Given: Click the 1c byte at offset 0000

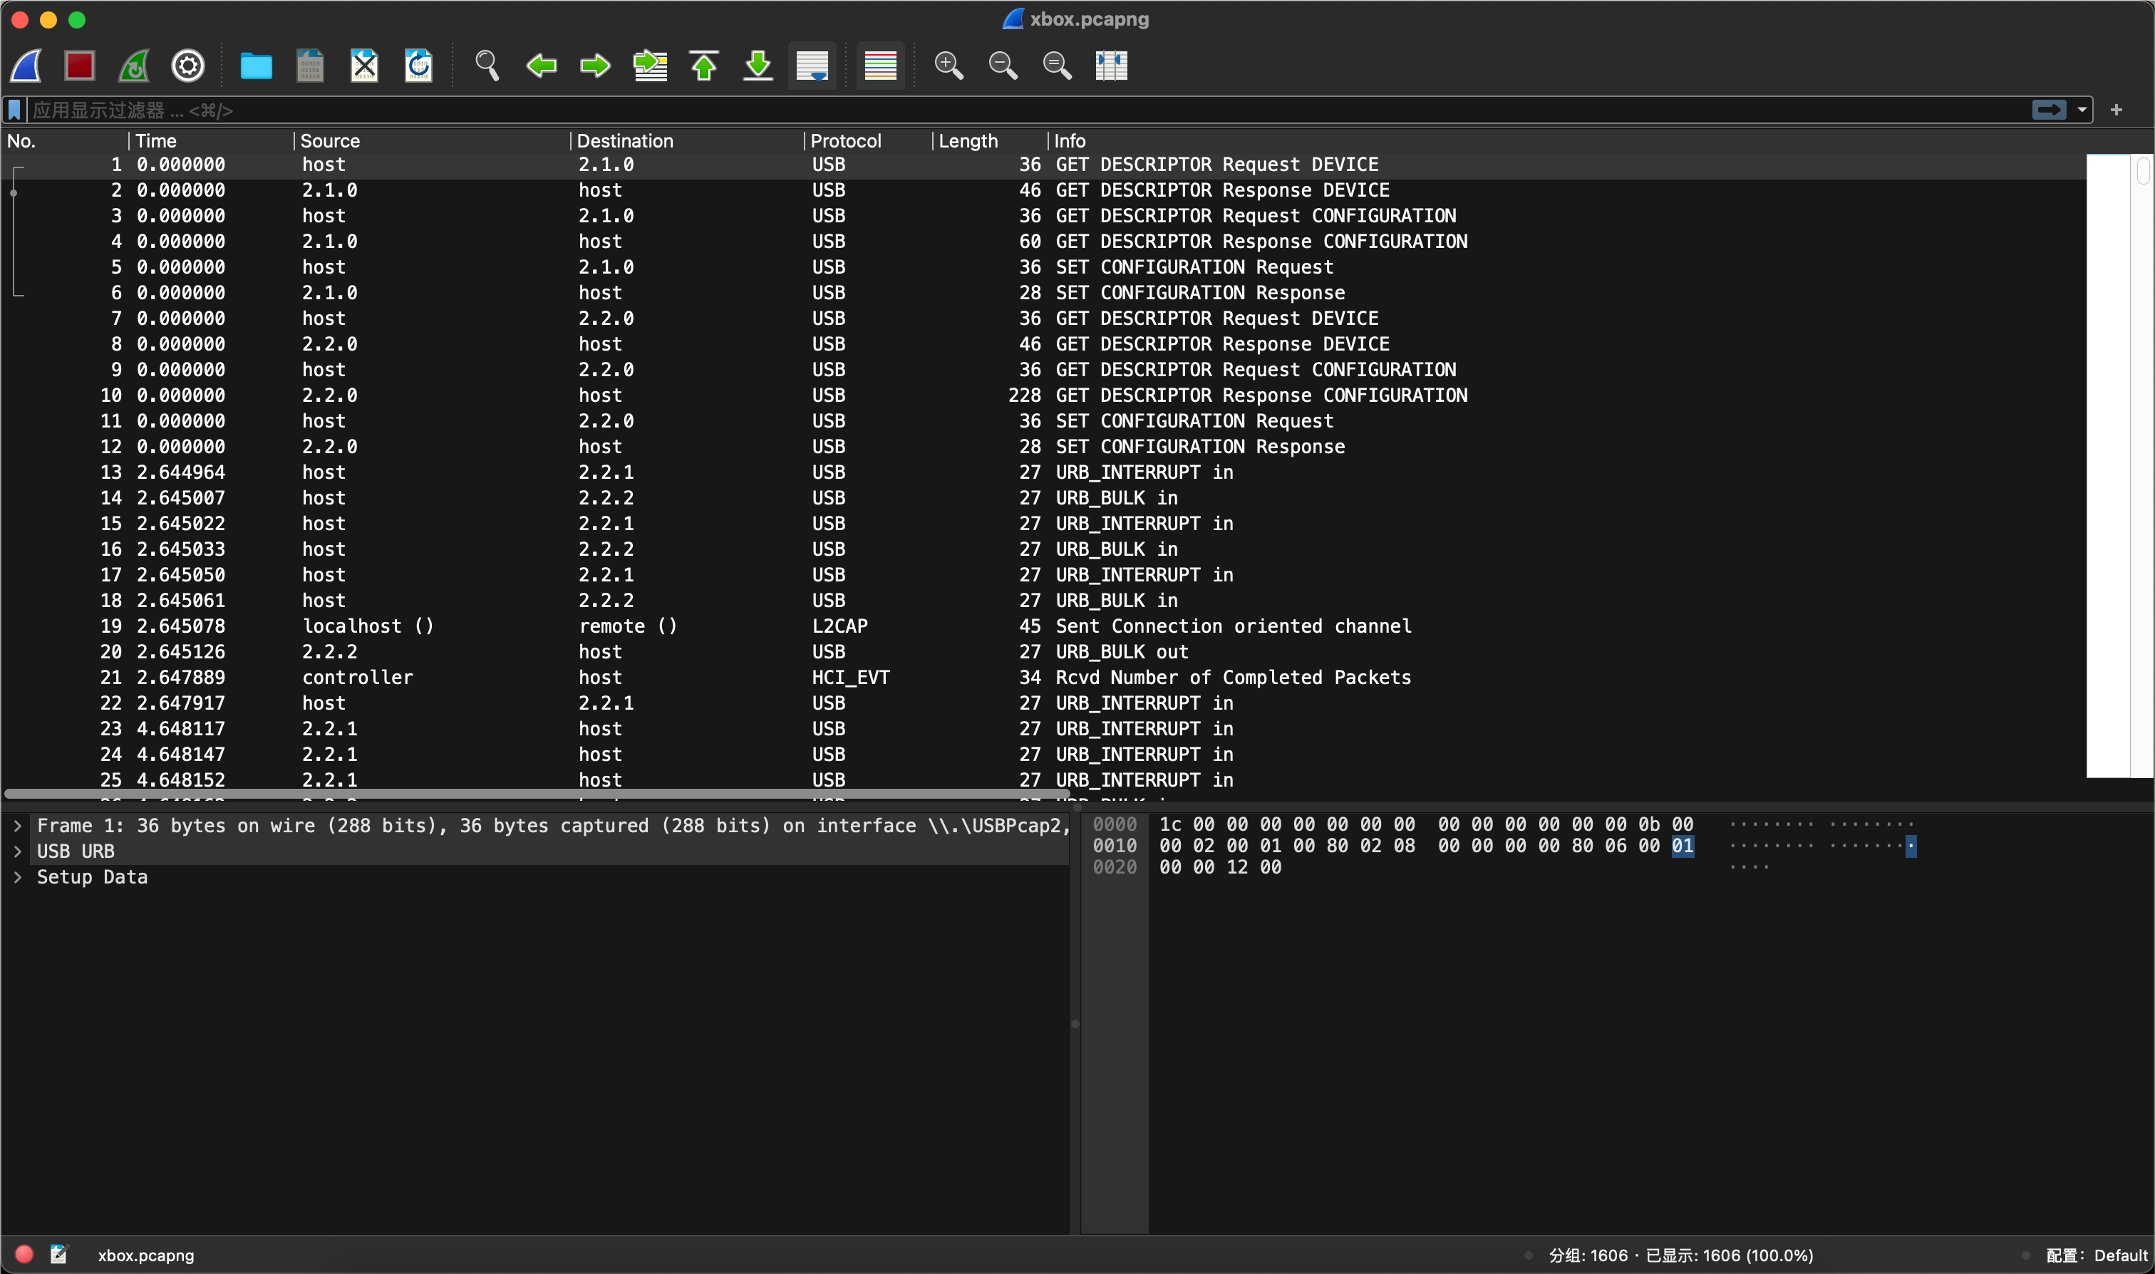Looking at the screenshot, I should click(1170, 824).
